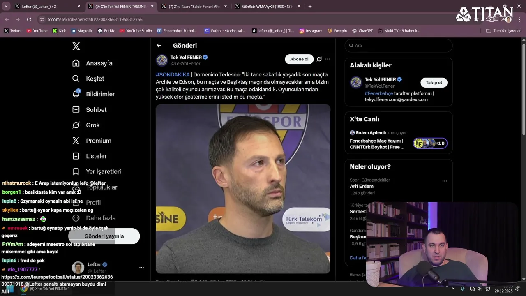This screenshot has height=296, width=526.
Task: Open the YouTube bookmark
Action: coord(37,31)
